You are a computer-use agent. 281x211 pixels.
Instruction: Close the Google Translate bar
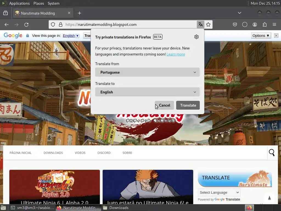click(276, 35)
